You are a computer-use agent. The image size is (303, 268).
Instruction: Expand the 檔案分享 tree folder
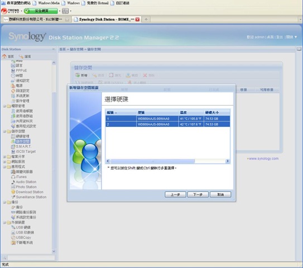click(x=4, y=157)
